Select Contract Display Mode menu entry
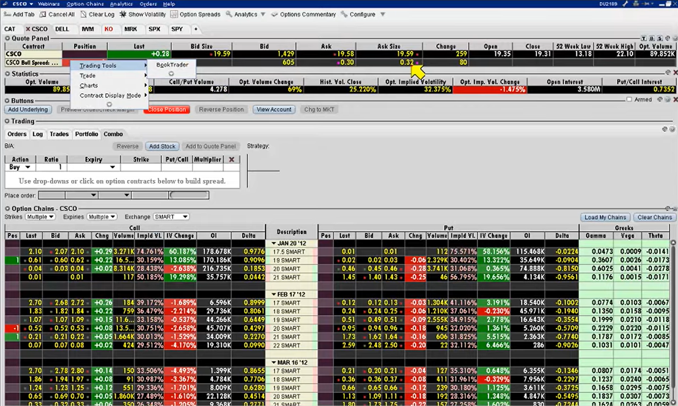 (110, 96)
